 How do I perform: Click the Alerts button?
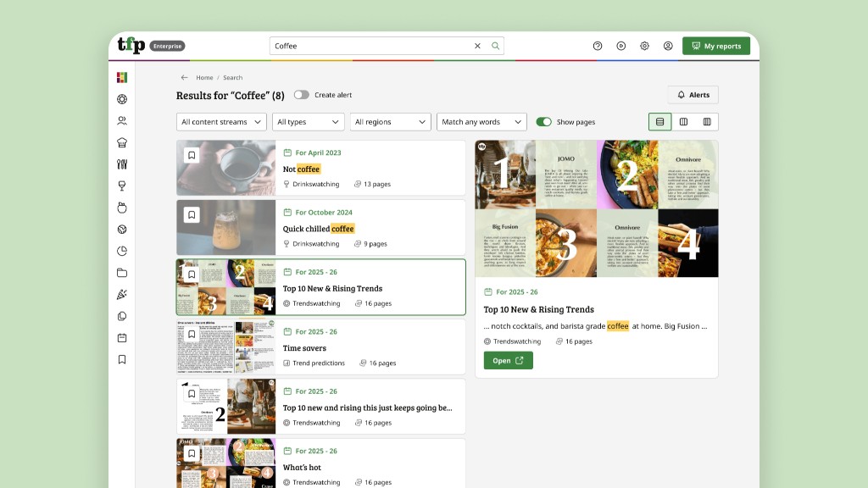[x=693, y=95]
